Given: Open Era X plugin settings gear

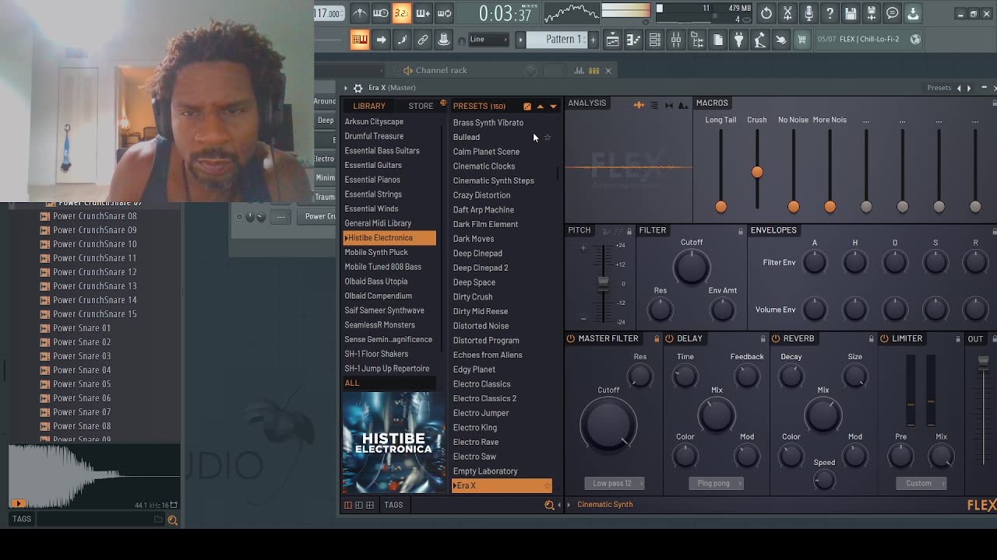Looking at the screenshot, I should coord(358,88).
